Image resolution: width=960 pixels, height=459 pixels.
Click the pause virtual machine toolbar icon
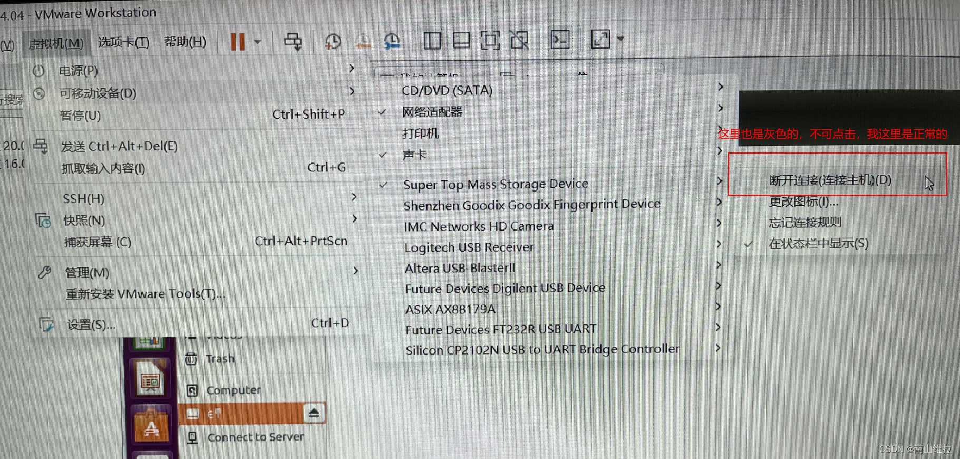[238, 42]
